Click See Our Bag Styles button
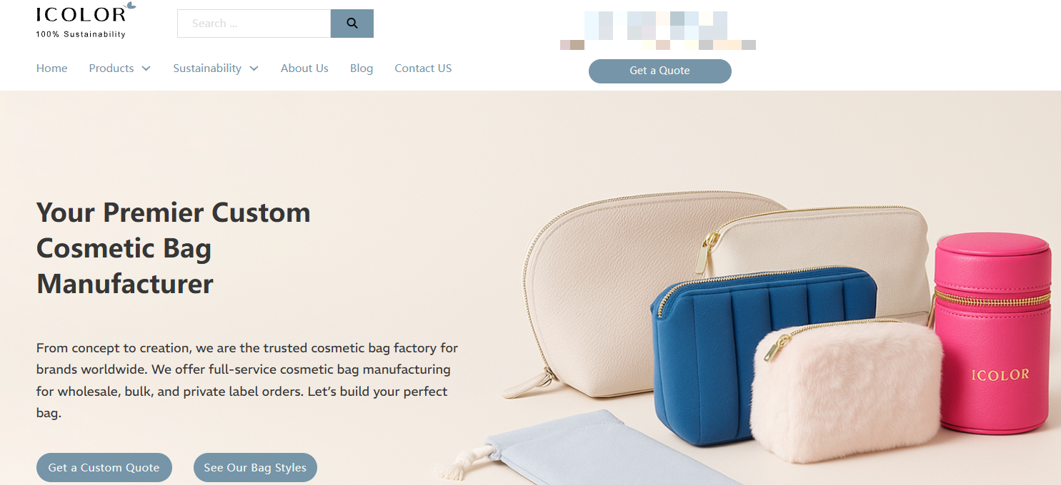1061x485 pixels. click(x=255, y=468)
